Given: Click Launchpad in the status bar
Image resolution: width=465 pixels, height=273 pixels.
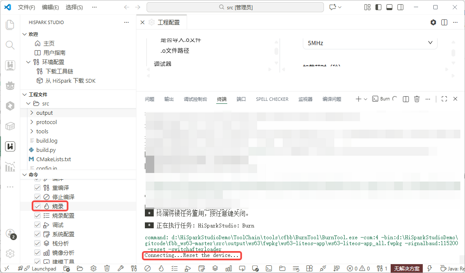Looking at the screenshot, I should tap(44, 268).
